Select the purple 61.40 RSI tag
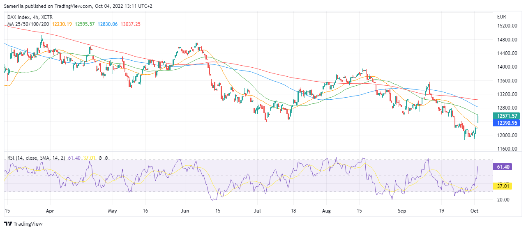 [504, 167]
